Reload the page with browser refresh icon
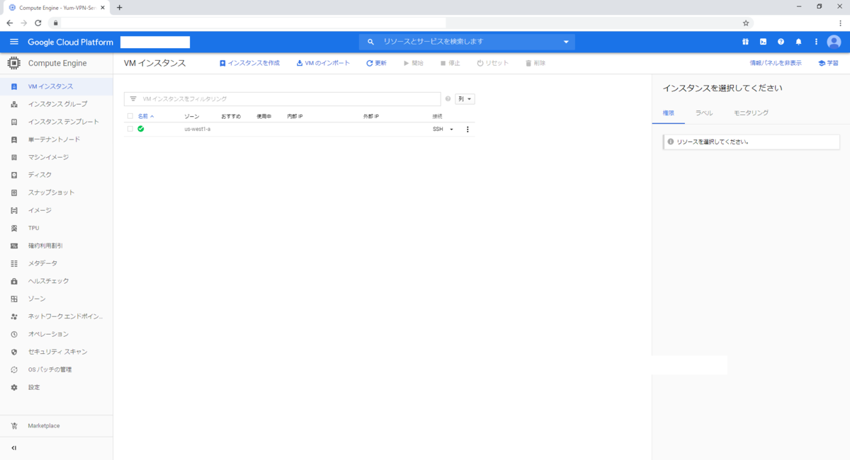The height and width of the screenshot is (460, 850). [38, 23]
